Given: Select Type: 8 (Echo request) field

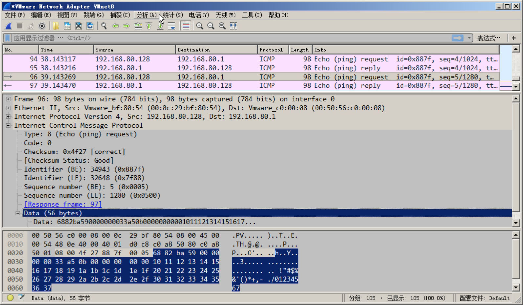Looking at the screenshot, I should (80, 134).
